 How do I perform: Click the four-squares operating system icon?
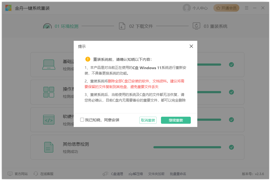[x=49, y=92]
